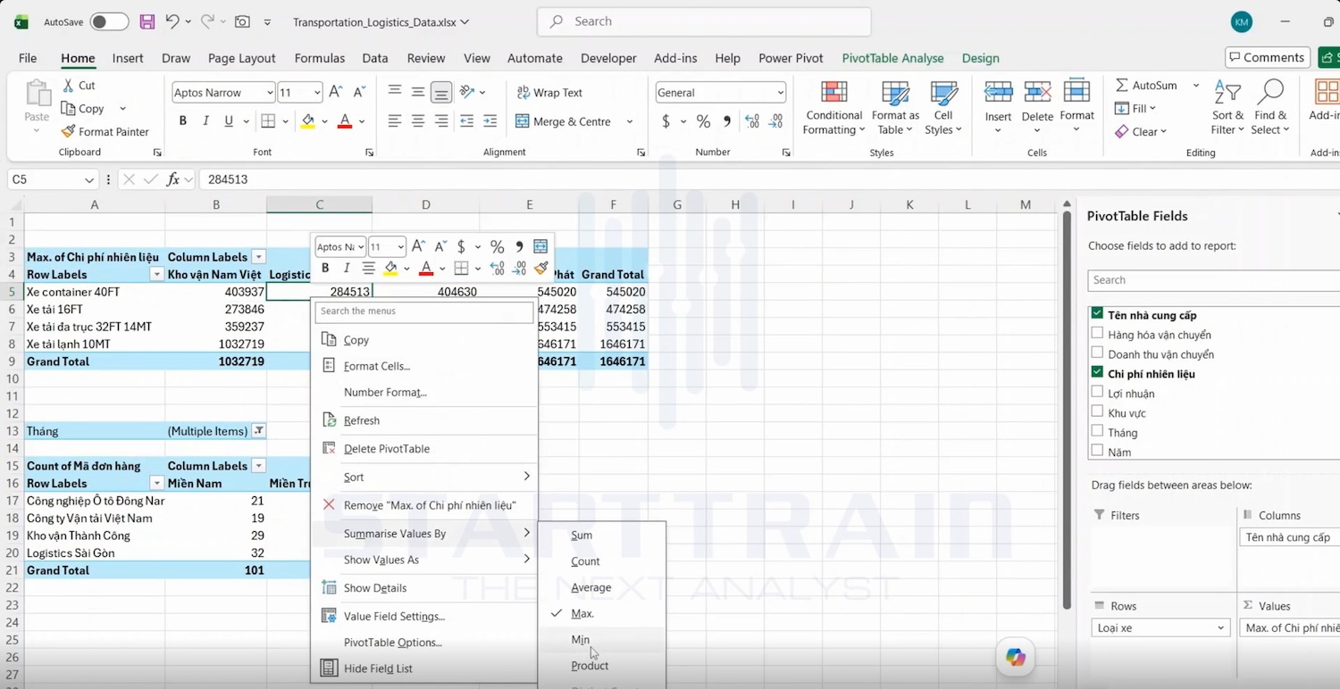Click the title bar Search box
This screenshot has width=1340, height=689.
click(x=704, y=21)
